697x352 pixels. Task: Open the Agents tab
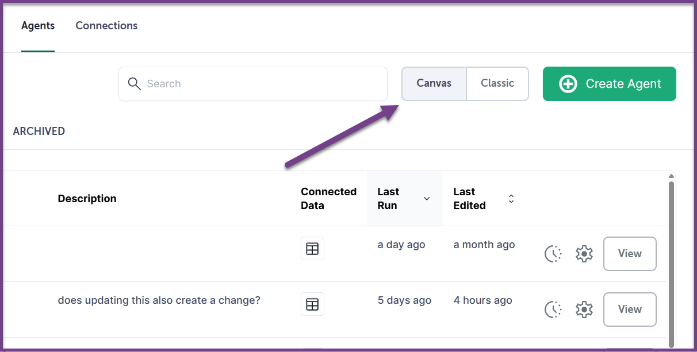point(38,26)
